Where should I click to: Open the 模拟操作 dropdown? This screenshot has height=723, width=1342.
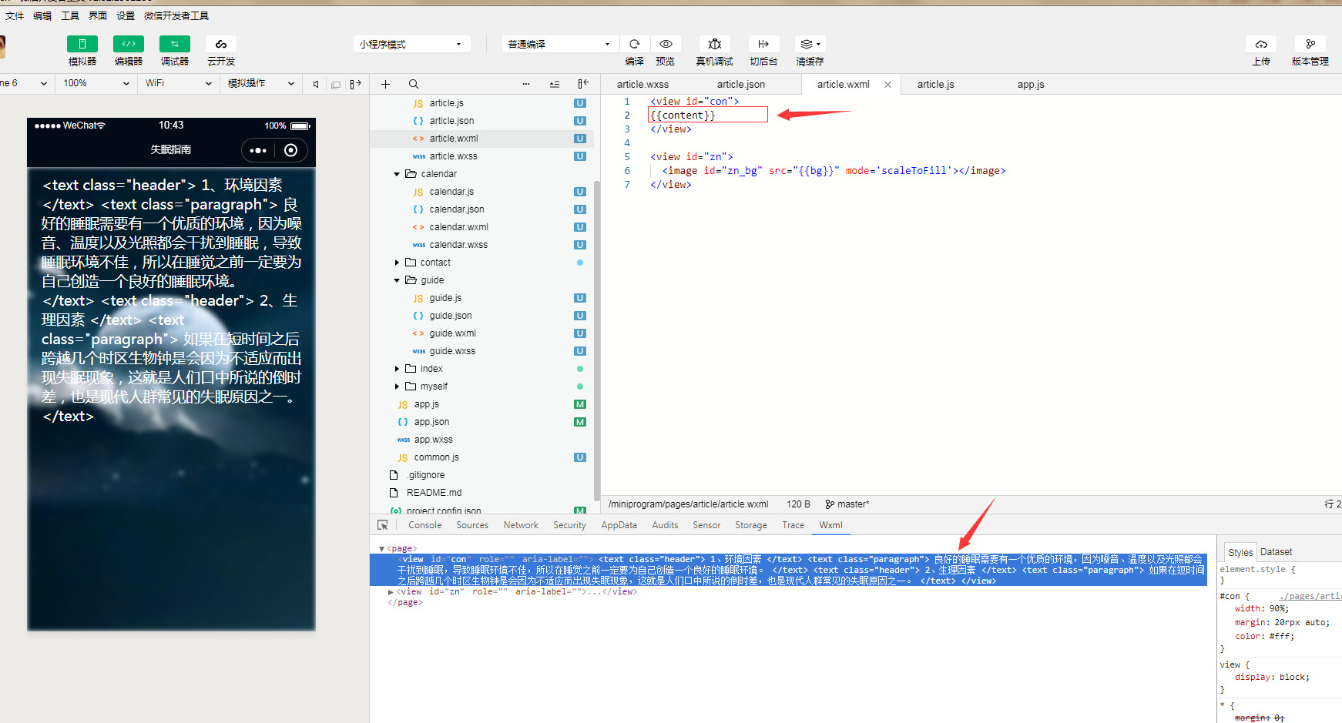click(261, 83)
